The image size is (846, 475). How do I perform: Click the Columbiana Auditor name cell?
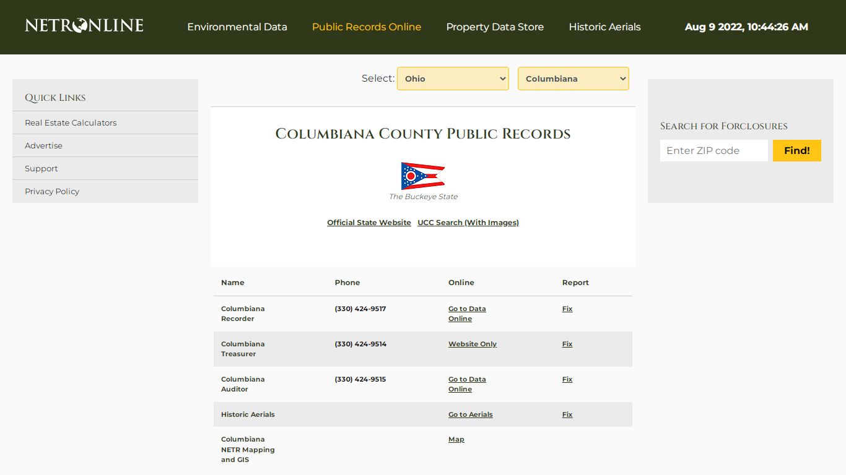(243, 384)
